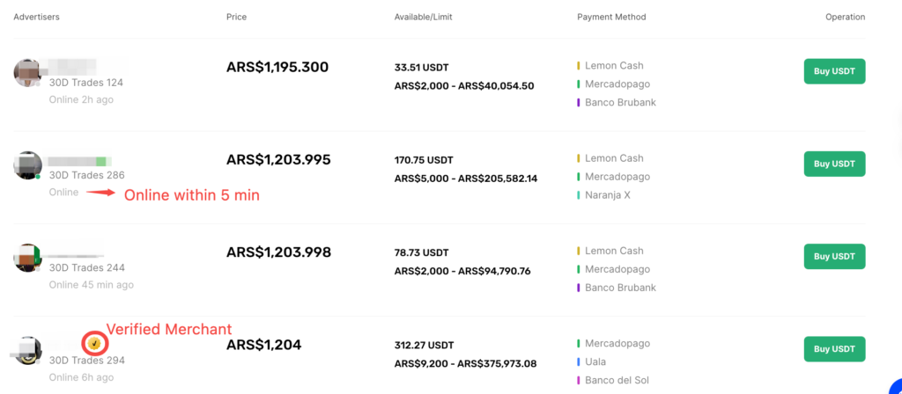Image resolution: width=902 pixels, height=394 pixels.
Task: Click the yellow verified merchant badge
Action: [x=93, y=343]
